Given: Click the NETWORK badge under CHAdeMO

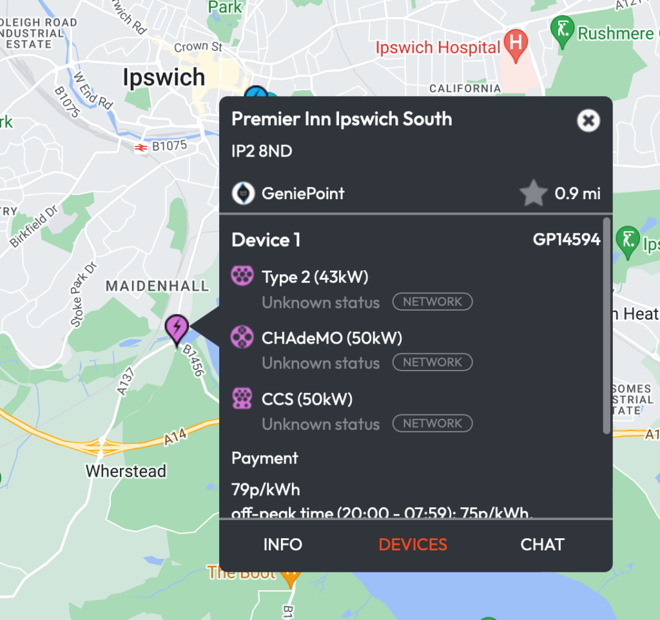Looking at the screenshot, I should click(x=432, y=362).
